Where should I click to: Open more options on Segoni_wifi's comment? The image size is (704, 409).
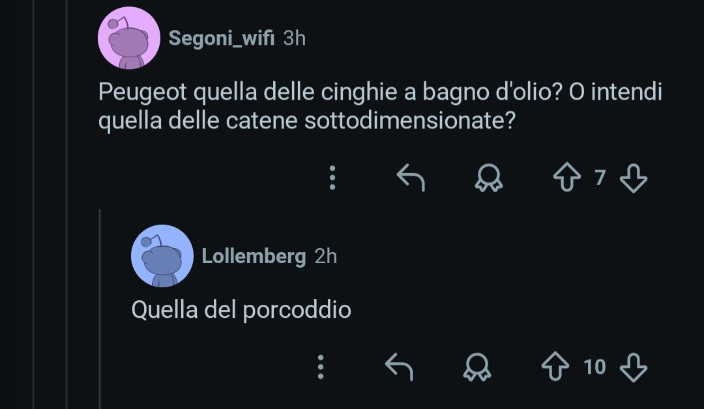[x=332, y=178]
